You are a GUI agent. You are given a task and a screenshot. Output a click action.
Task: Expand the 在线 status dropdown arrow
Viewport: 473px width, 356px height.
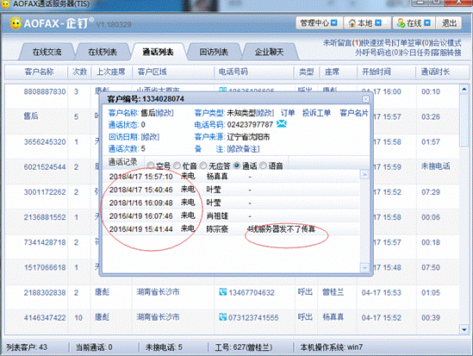click(427, 23)
